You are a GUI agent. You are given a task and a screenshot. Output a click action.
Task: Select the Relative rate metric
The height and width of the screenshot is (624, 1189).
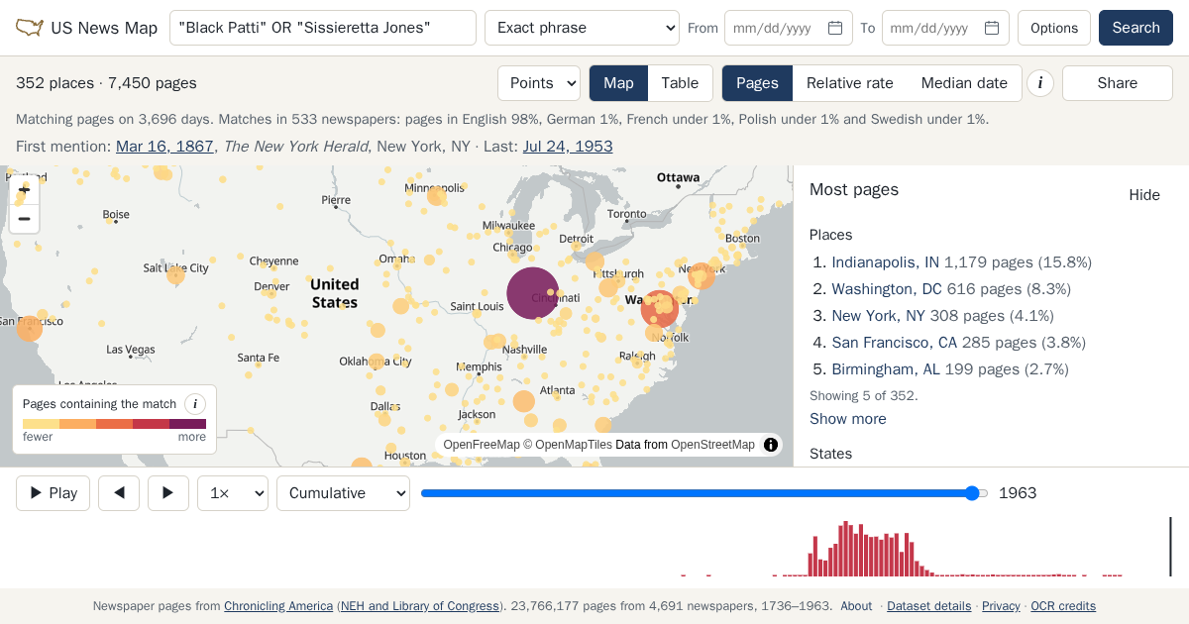(x=850, y=83)
